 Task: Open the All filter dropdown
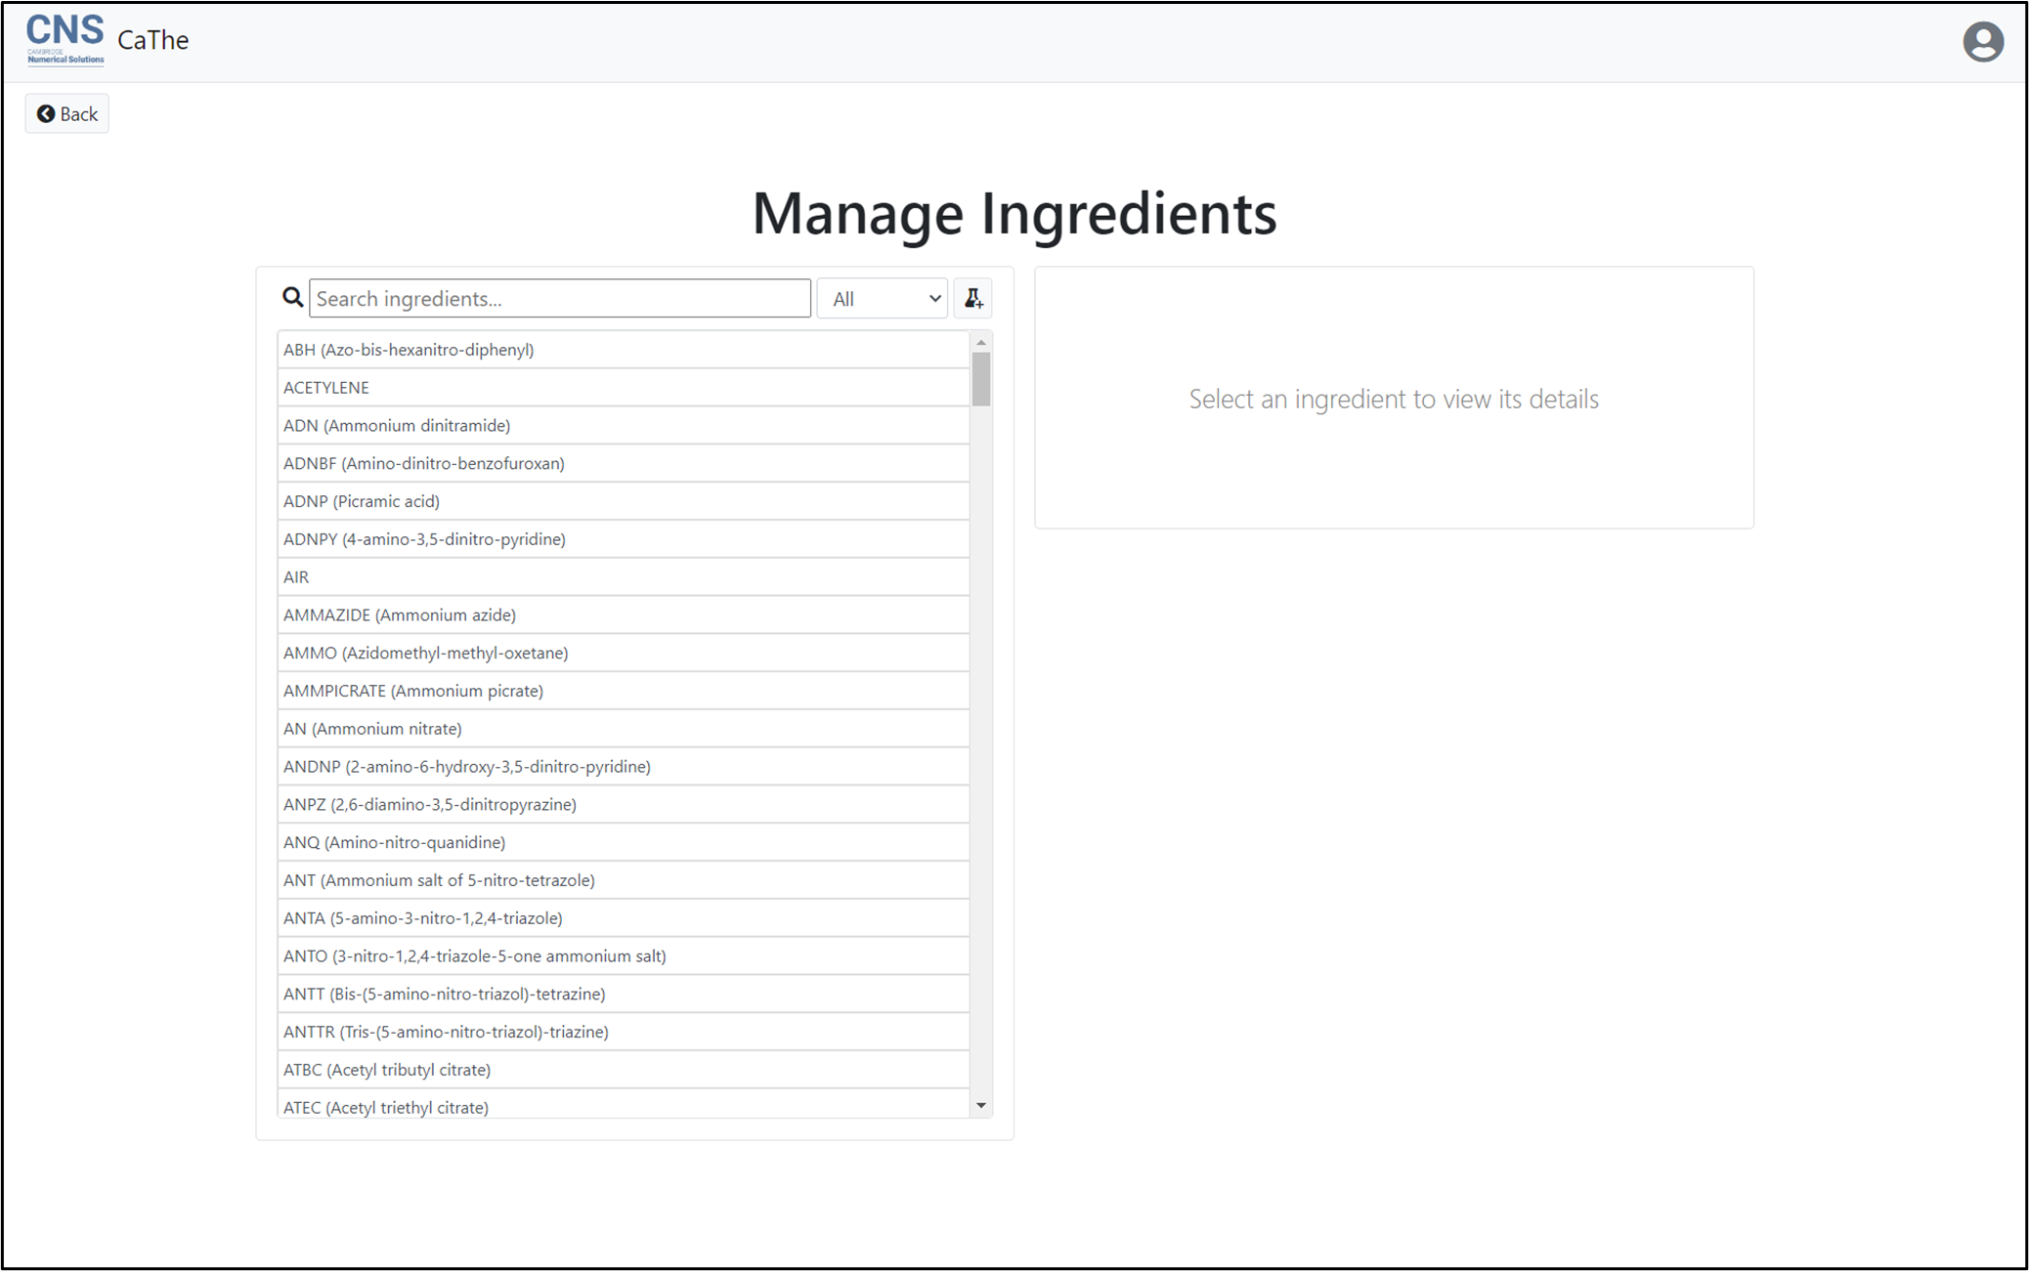point(882,299)
